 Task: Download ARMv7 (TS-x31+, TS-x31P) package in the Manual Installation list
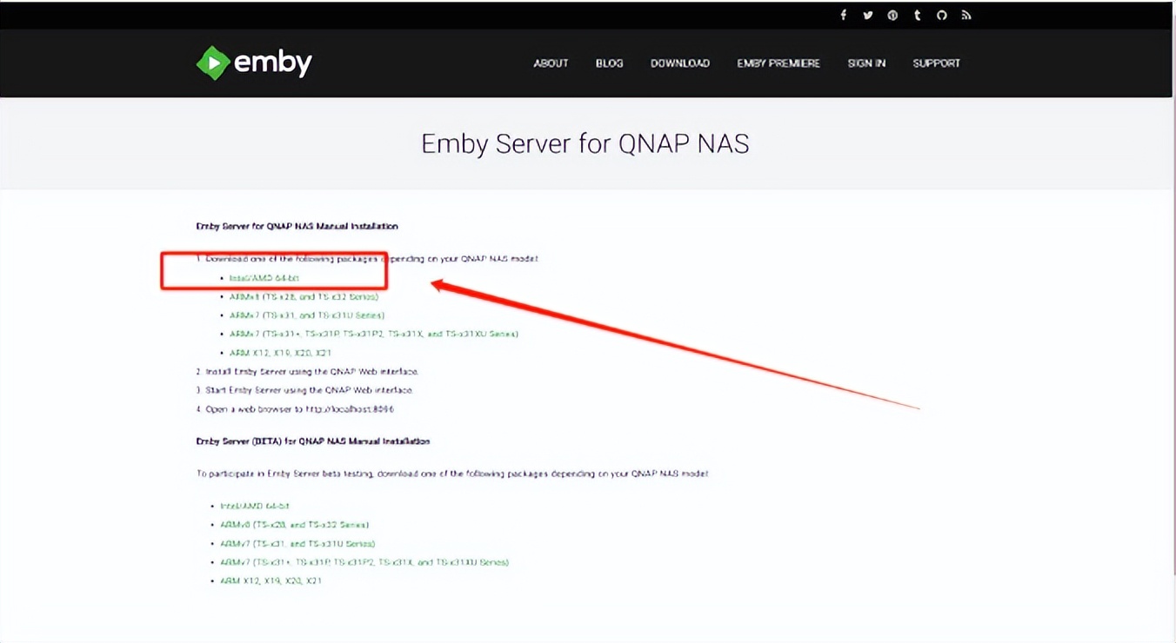[374, 334]
